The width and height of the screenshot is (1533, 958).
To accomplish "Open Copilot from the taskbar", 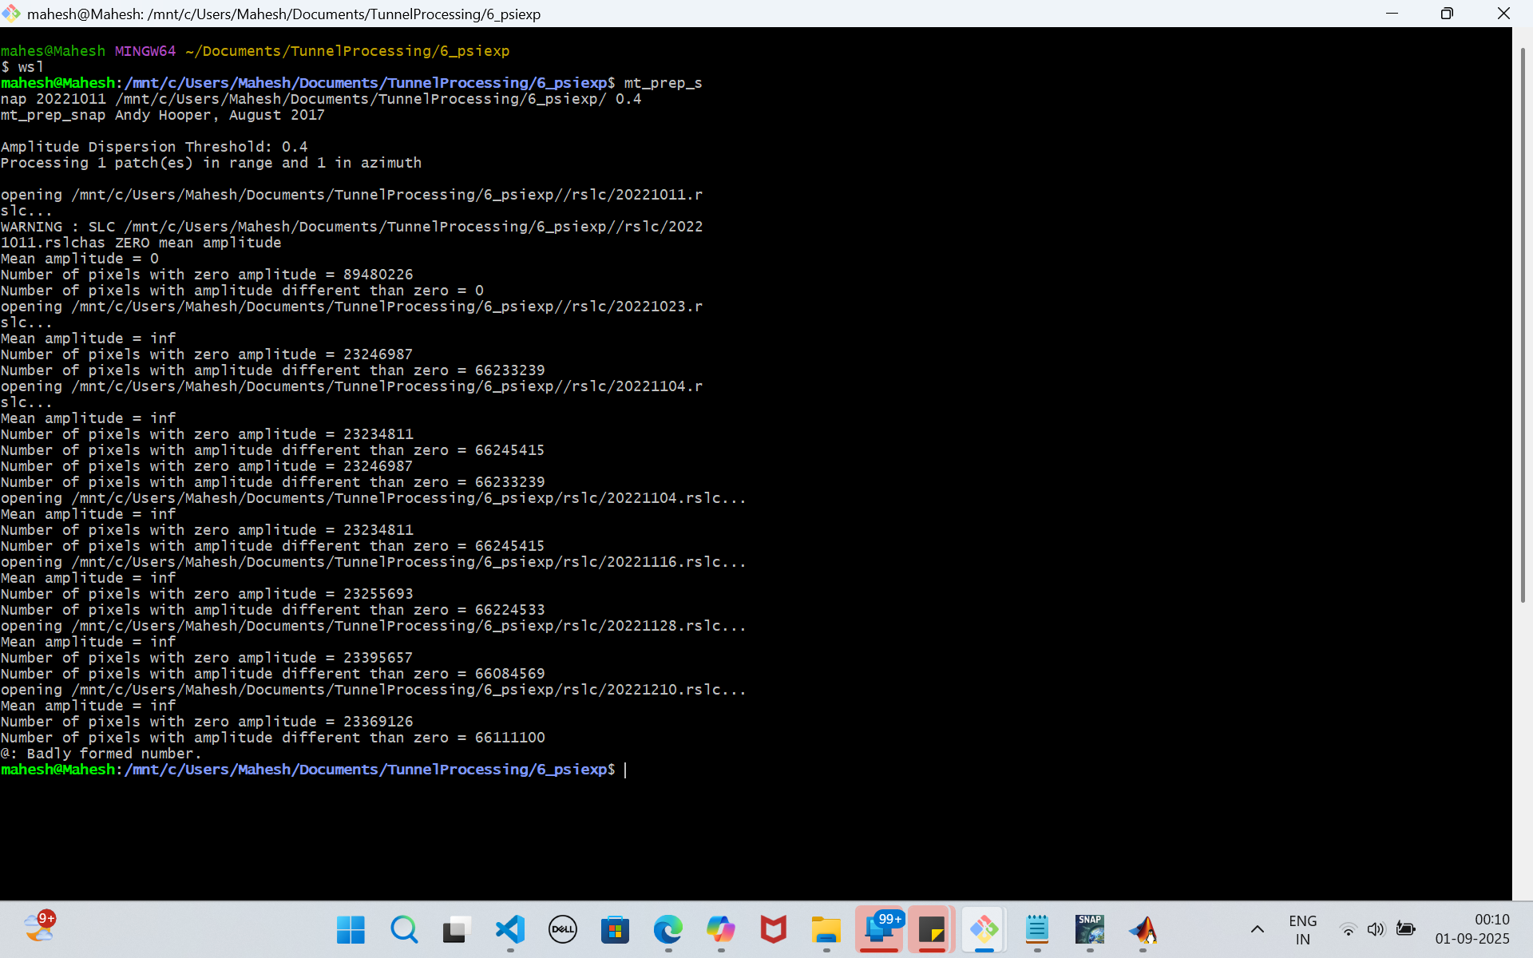I will pyautogui.click(x=721, y=929).
